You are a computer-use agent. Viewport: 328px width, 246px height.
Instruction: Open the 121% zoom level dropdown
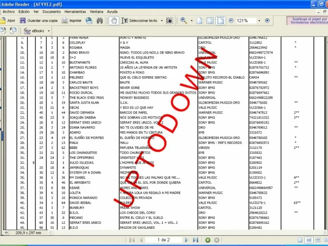[x=259, y=21]
